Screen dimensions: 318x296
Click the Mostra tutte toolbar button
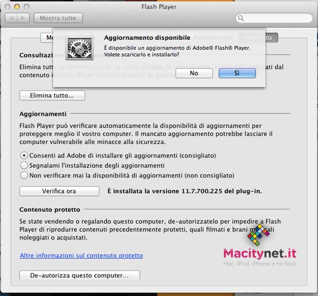coord(58,18)
